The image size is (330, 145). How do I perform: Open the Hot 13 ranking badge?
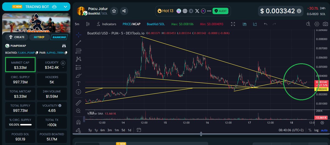(x=166, y=11)
